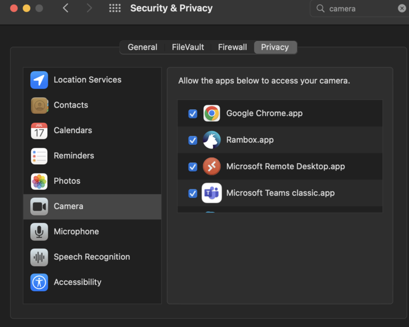This screenshot has height=327, width=409.
Task: Click the Microphone icon in sidebar
Action: pyautogui.click(x=39, y=231)
